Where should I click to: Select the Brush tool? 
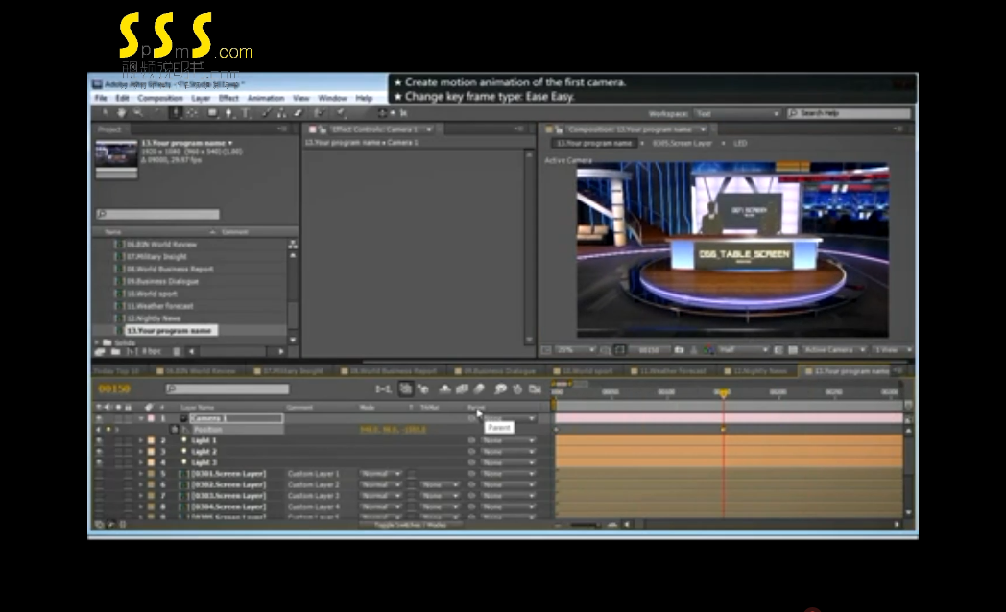266,113
